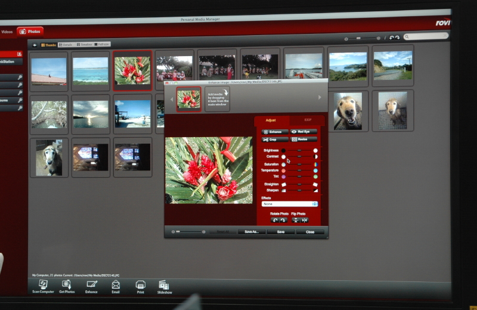Open the Adjust tab in the Enhance dialog
Image resolution: width=477 pixels, height=310 pixels.
pyautogui.click(x=271, y=120)
